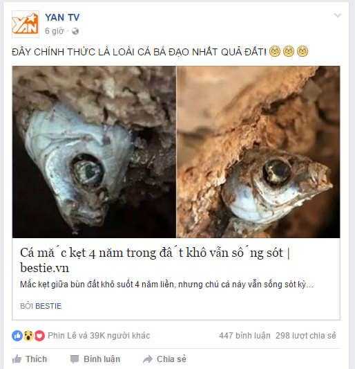Click the share arrow Chia sẻ icon

[x=148, y=359]
